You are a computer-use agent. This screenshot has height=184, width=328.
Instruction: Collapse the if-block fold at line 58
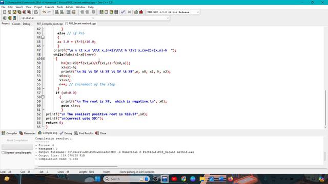43,97
